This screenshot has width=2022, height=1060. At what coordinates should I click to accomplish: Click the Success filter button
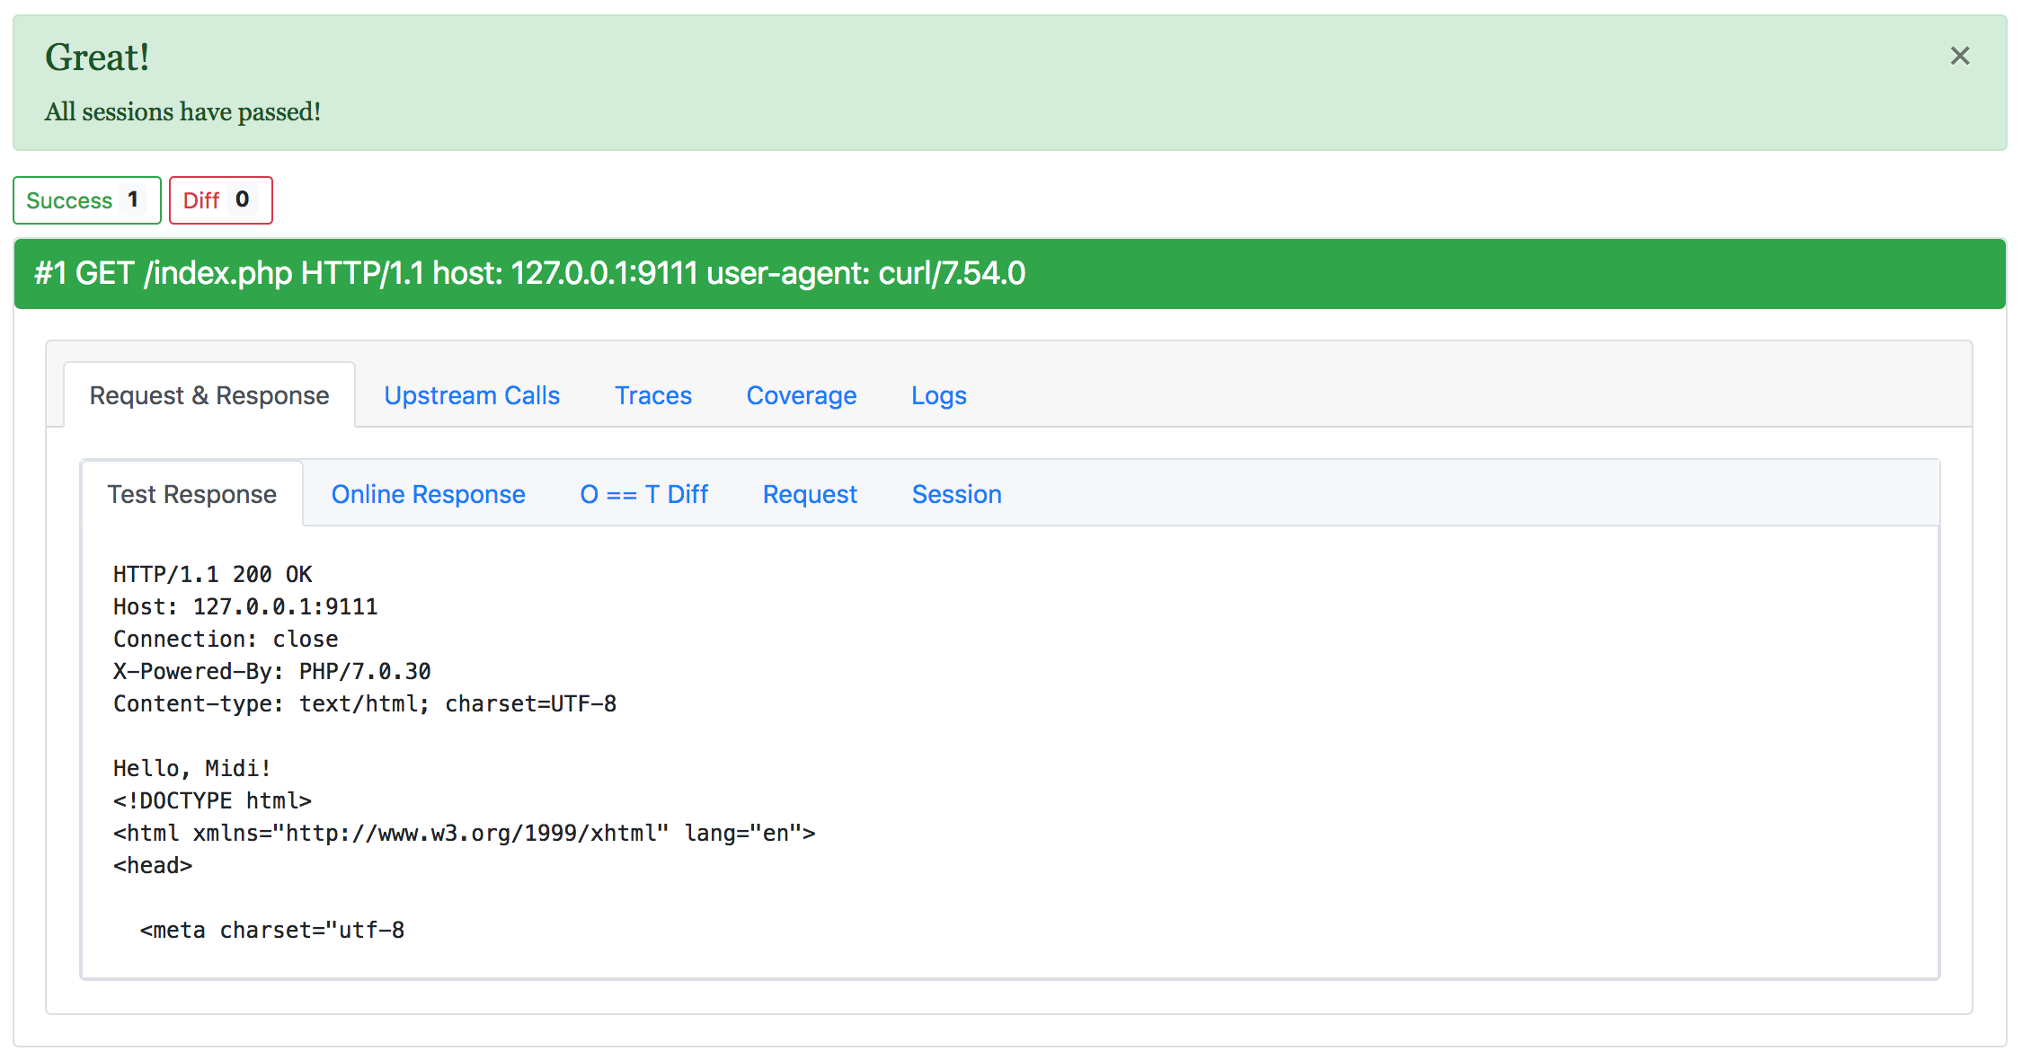[69, 200]
